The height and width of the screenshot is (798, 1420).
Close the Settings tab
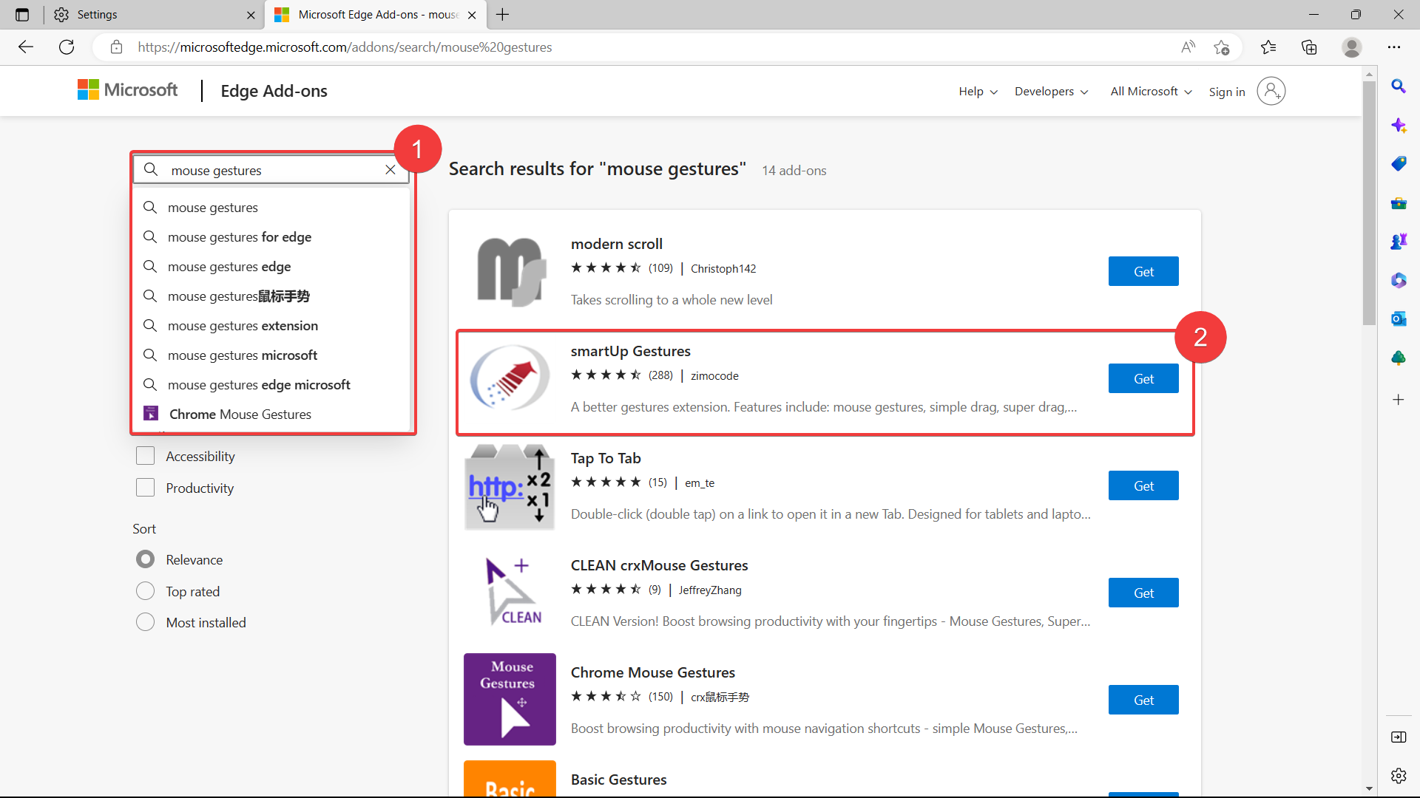(x=251, y=15)
